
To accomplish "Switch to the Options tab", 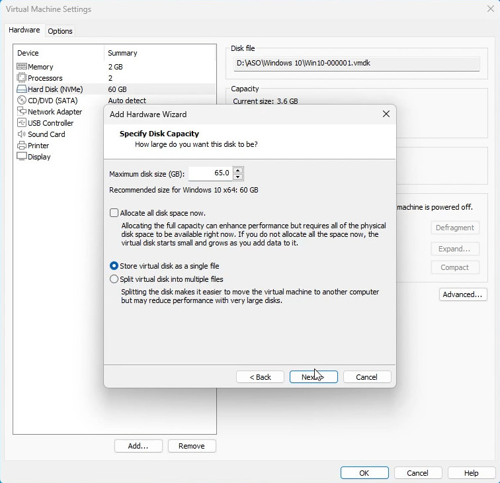I will tap(60, 31).
